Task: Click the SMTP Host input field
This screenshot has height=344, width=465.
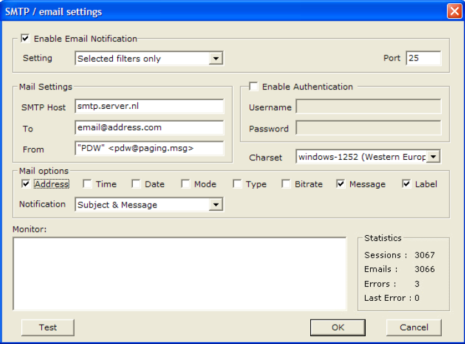Action: pyautogui.click(x=149, y=106)
